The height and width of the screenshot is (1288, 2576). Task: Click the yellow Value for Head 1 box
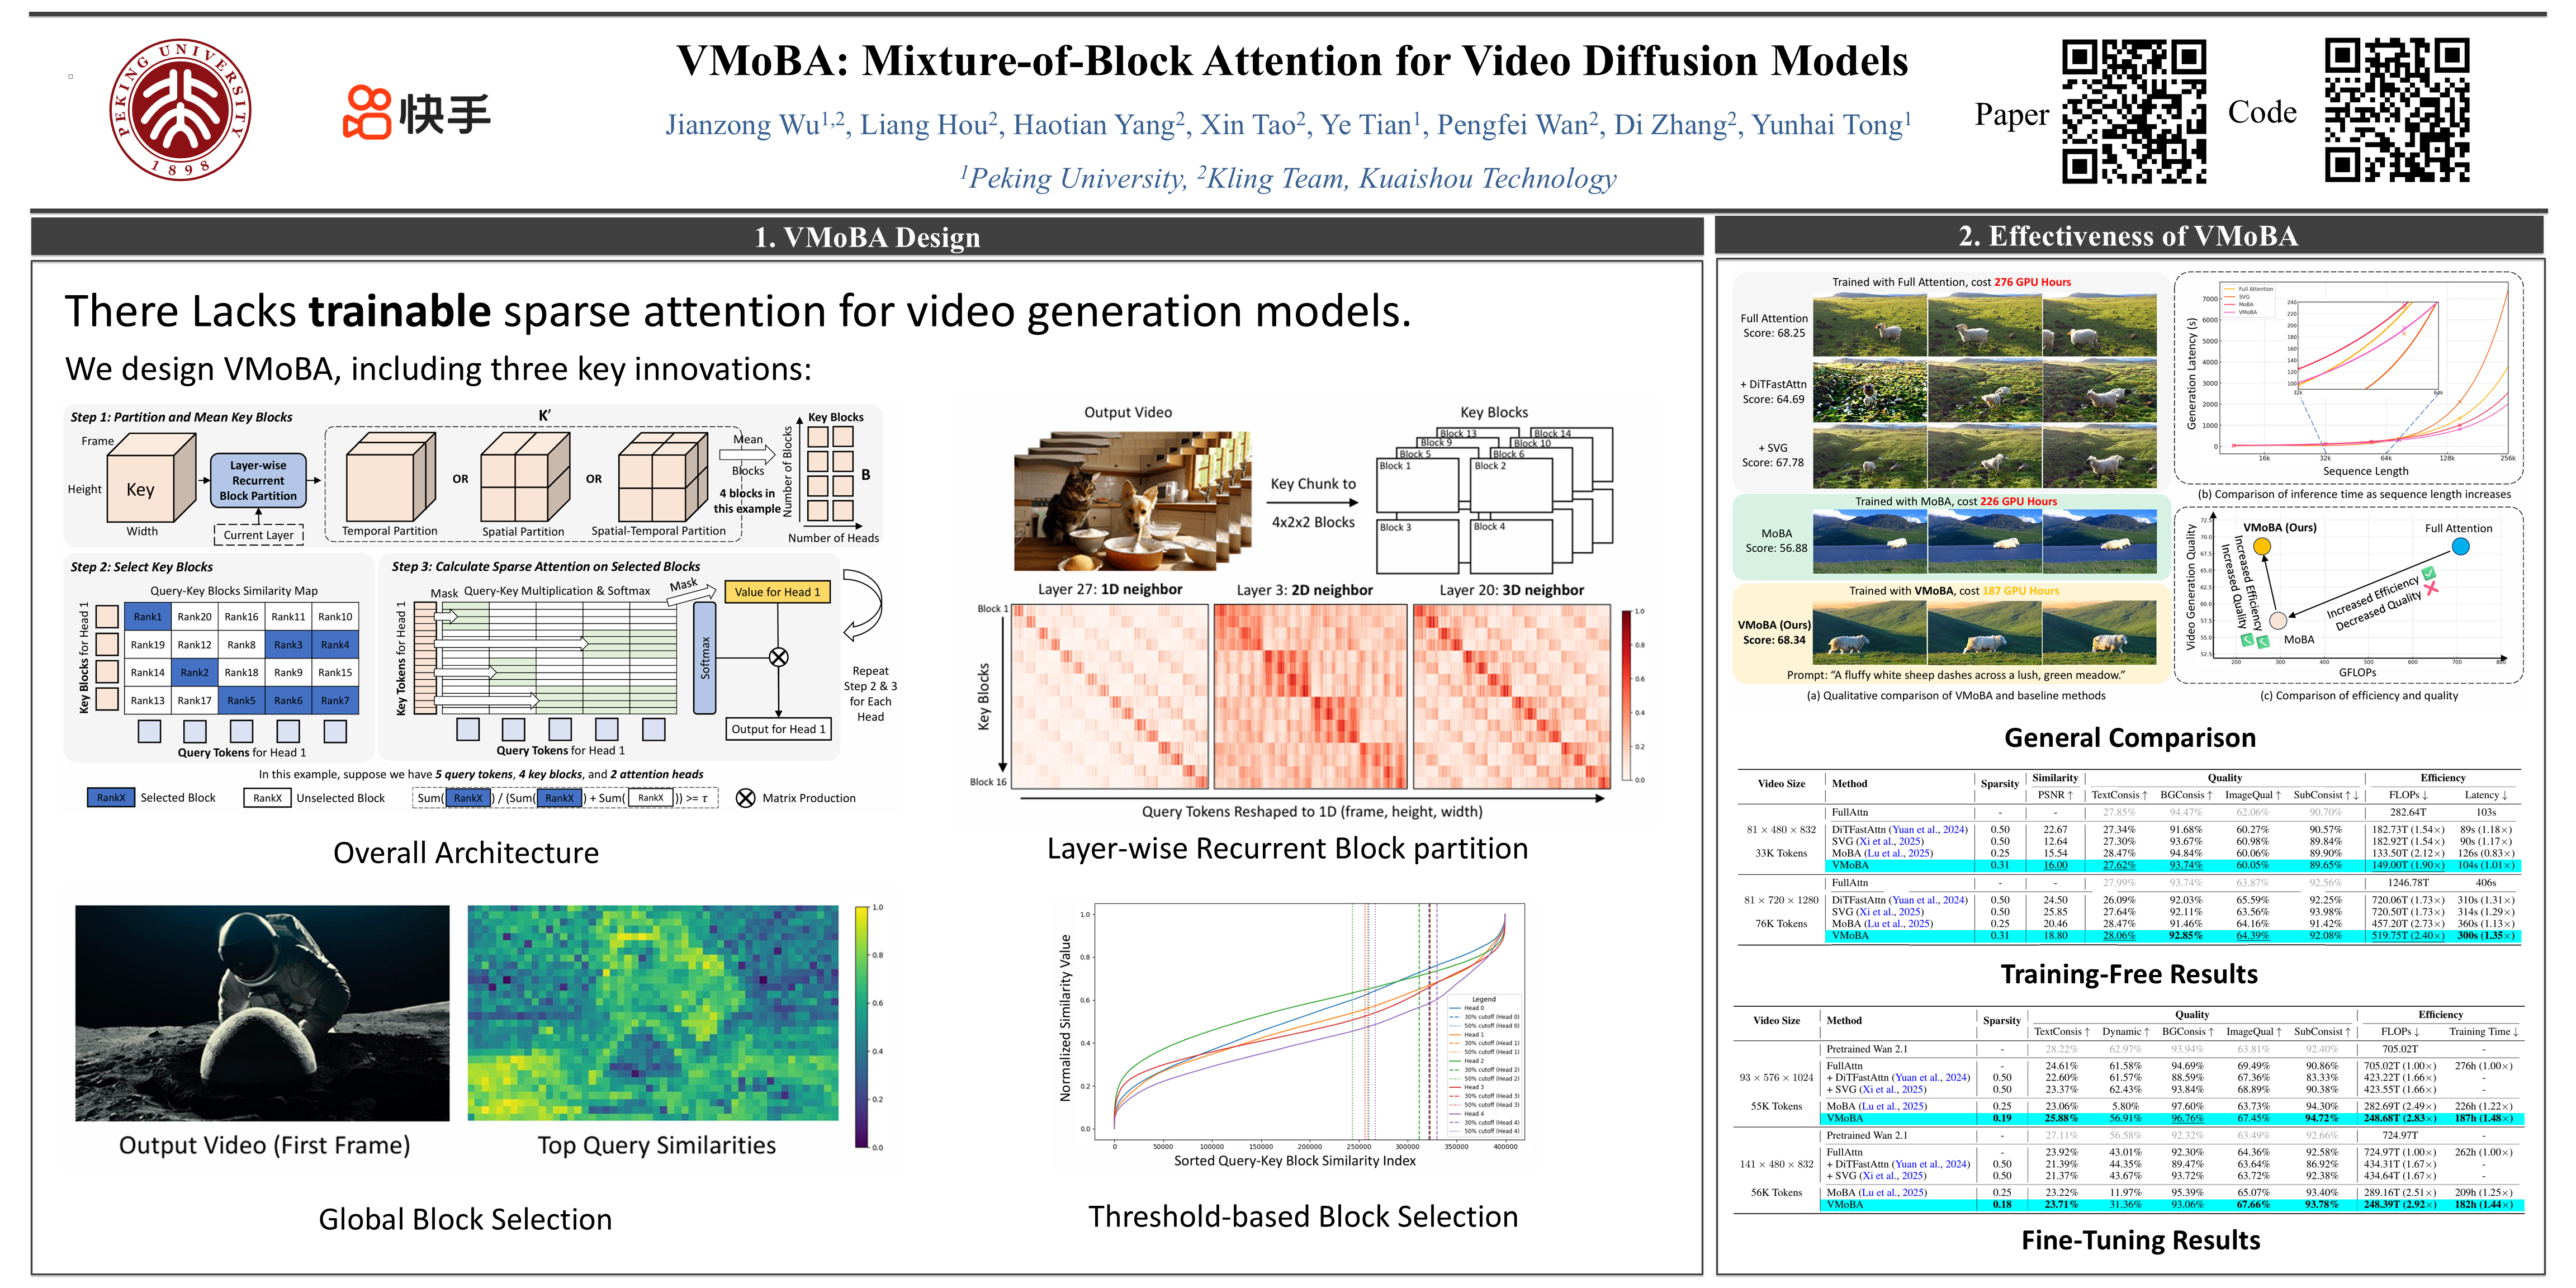point(777,592)
